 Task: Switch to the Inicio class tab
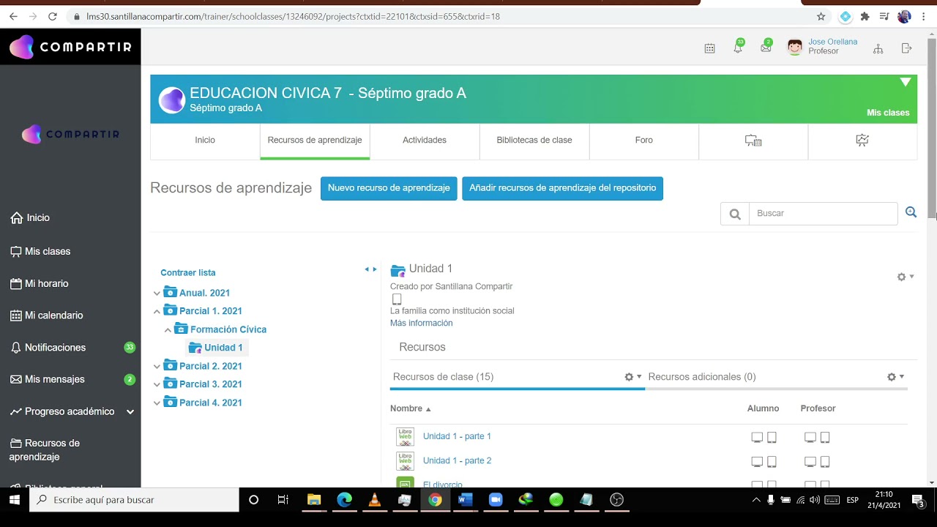205,141
